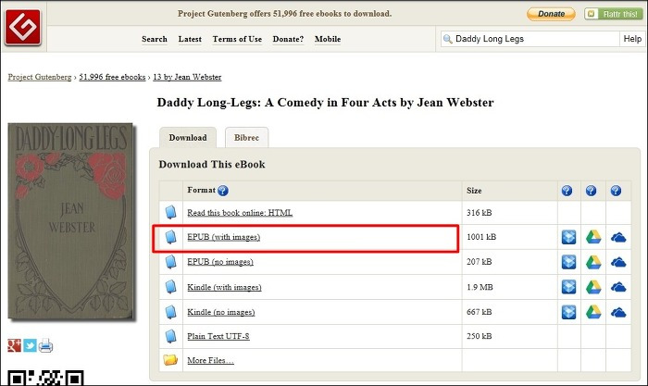This screenshot has width=648, height=386.
Task: Open the Mobile navigation link
Action: (x=328, y=39)
